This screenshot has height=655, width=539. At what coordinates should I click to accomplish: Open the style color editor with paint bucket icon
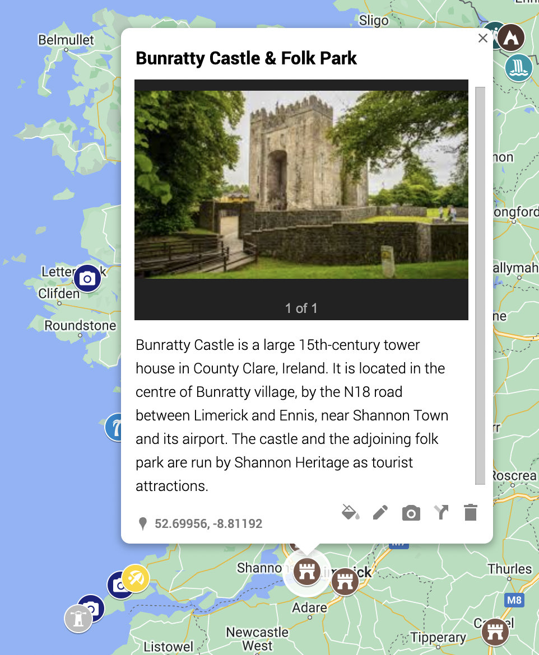tap(350, 512)
